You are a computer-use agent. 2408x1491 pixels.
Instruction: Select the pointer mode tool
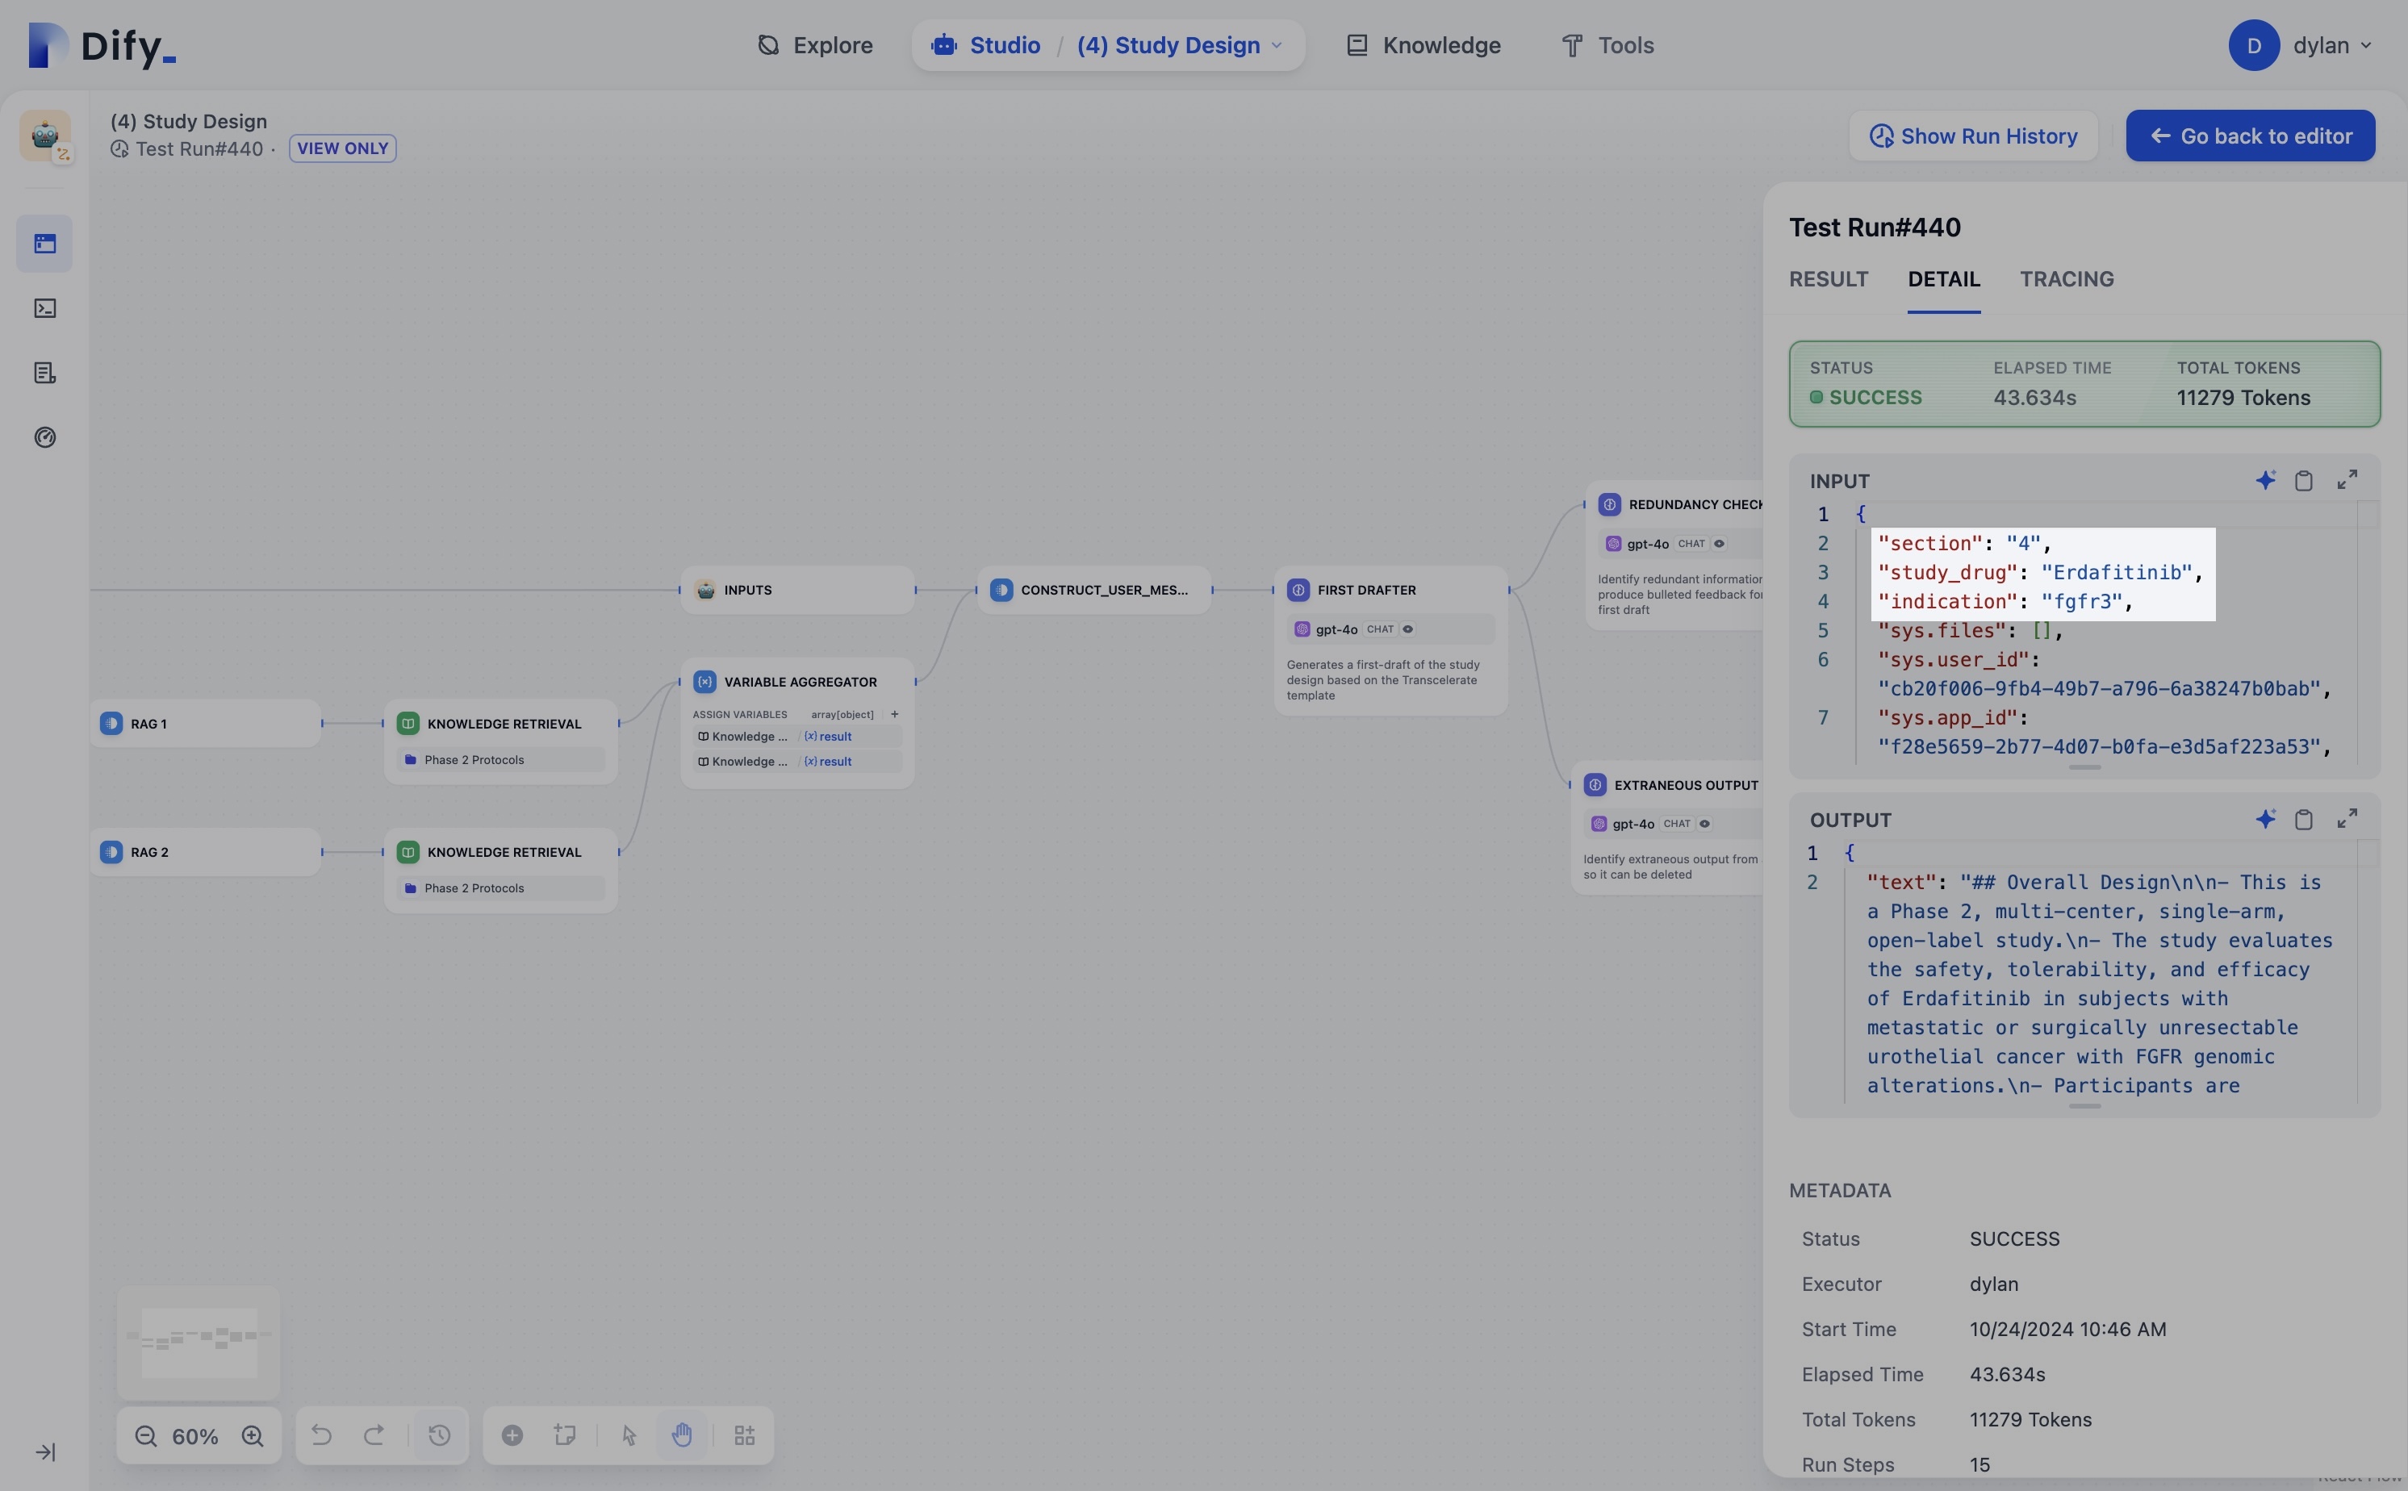pos(629,1435)
